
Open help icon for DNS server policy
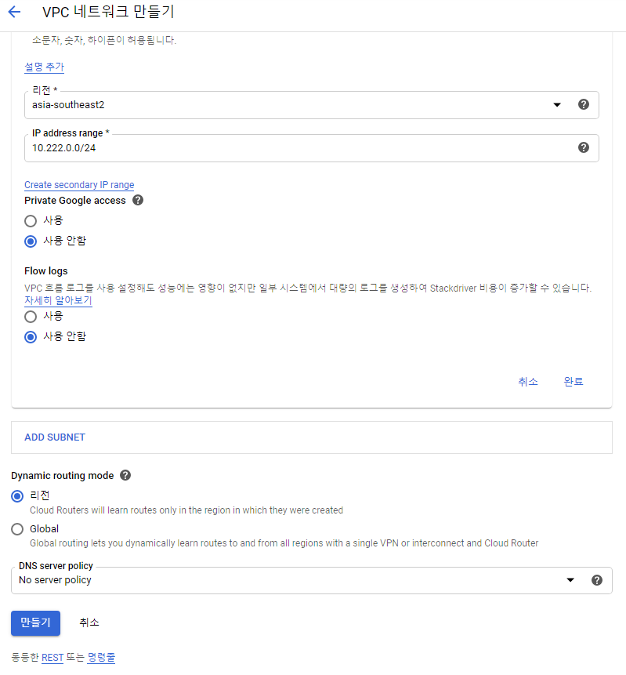point(597,580)
